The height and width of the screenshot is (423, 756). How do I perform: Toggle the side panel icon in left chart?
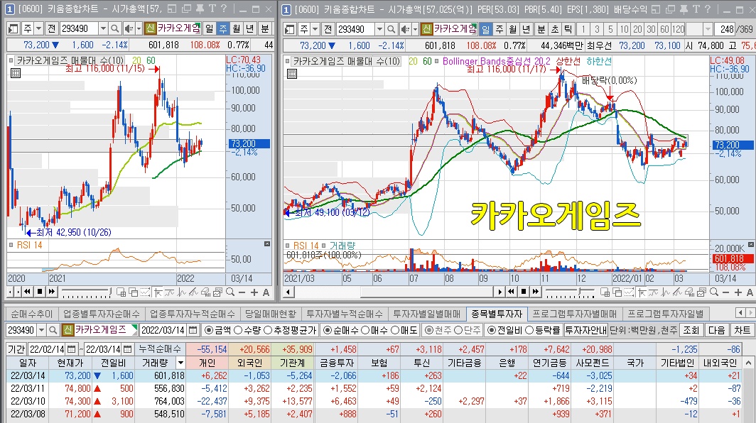(13, 29)
